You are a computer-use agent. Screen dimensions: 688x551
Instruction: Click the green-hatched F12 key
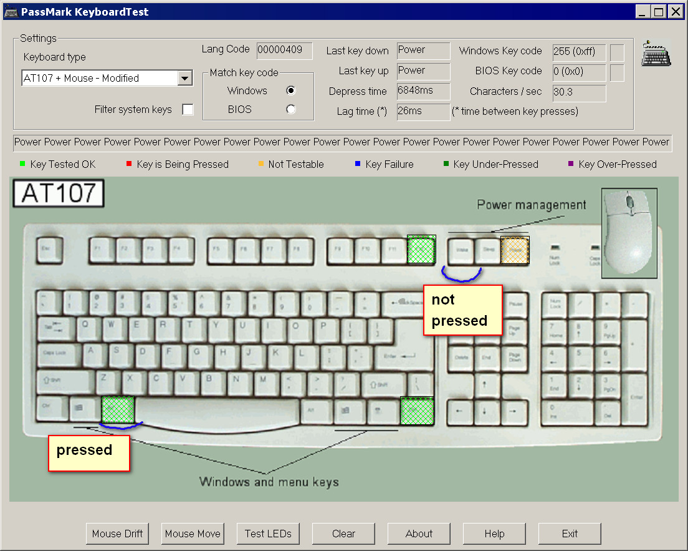pyautogui.click(x=421, y=250)
